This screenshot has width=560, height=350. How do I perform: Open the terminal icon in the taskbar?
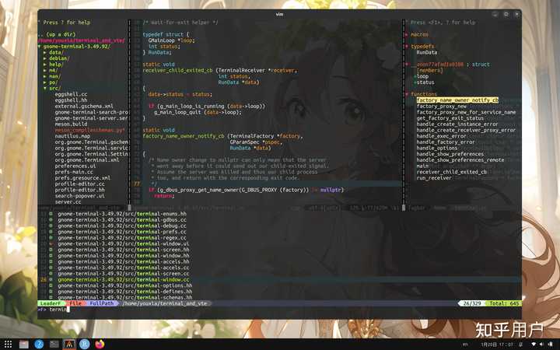click(x=54, y=344)
